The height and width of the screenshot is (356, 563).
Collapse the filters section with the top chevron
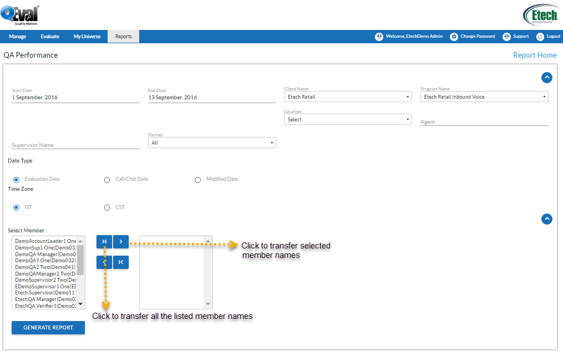(547, 77)
